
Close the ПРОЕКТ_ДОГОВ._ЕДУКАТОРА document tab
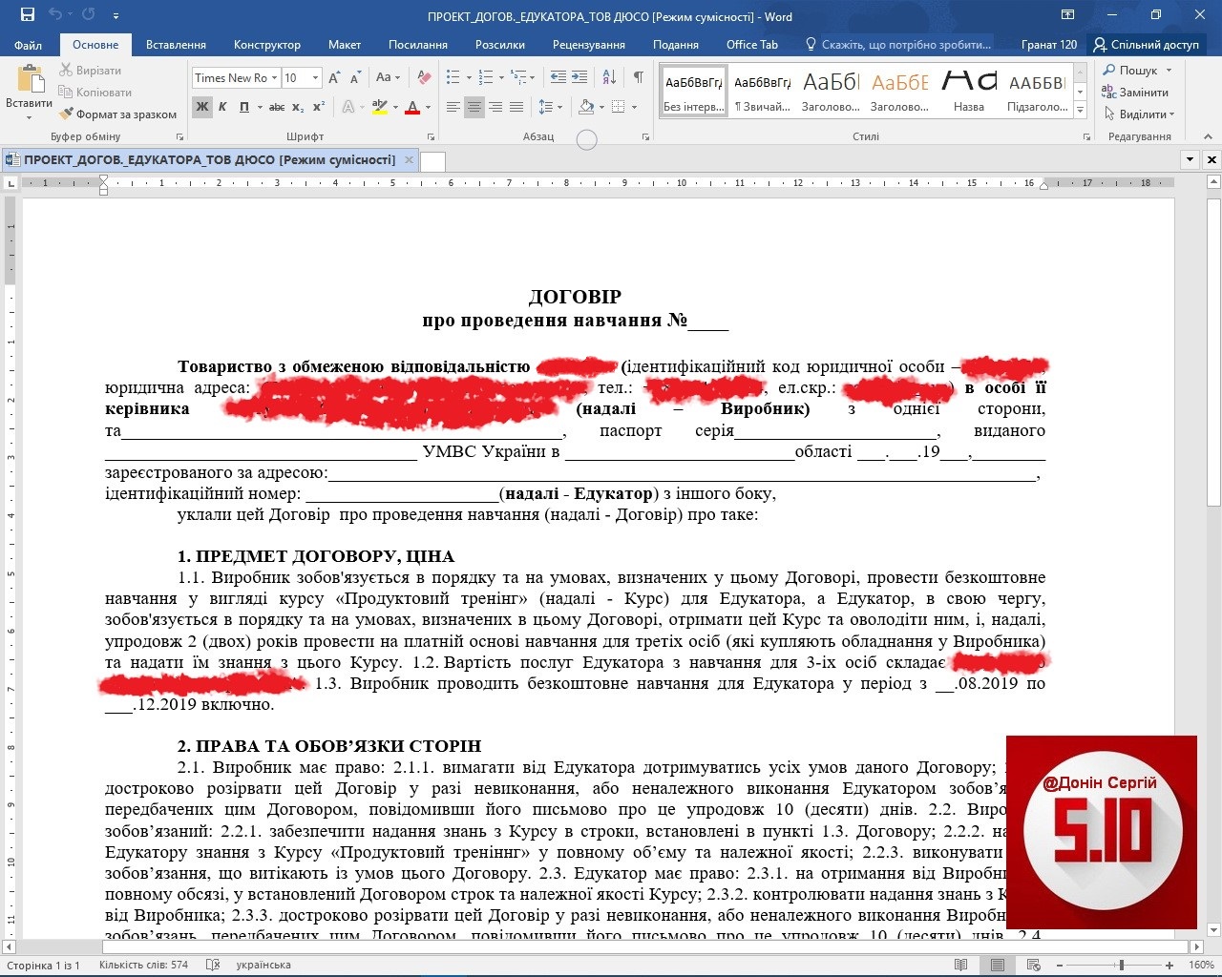409,160
